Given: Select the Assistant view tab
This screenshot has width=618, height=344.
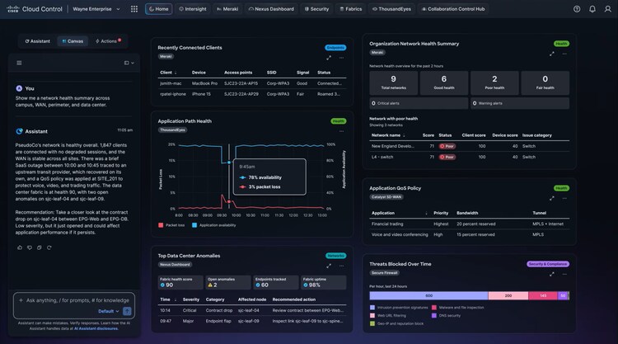Looking at the screenshot, I should point(37,41).
